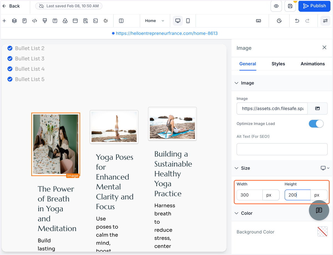333x255 pixels.
Task: Open the Size device selector dropdown
Action: [x=325, y=168]
